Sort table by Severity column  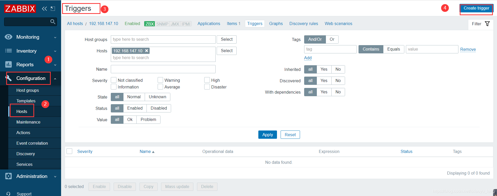pos(85,151)
